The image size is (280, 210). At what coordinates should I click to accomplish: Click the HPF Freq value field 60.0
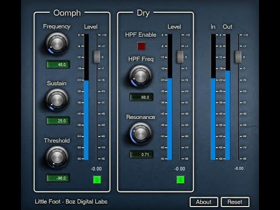[141, 97]
